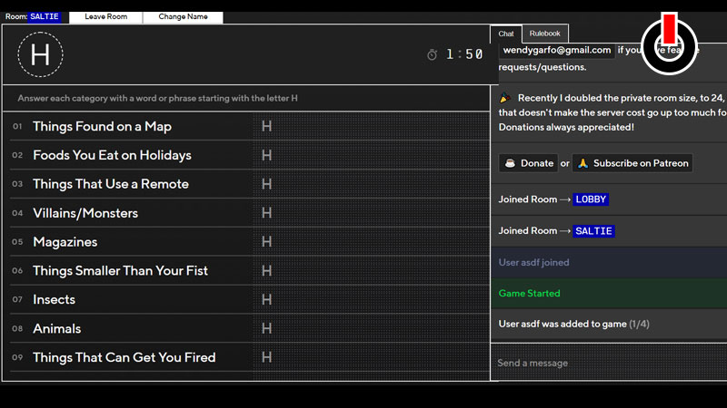
Task: Click 'User asdf joined' chat message
Action: point(533,262)
